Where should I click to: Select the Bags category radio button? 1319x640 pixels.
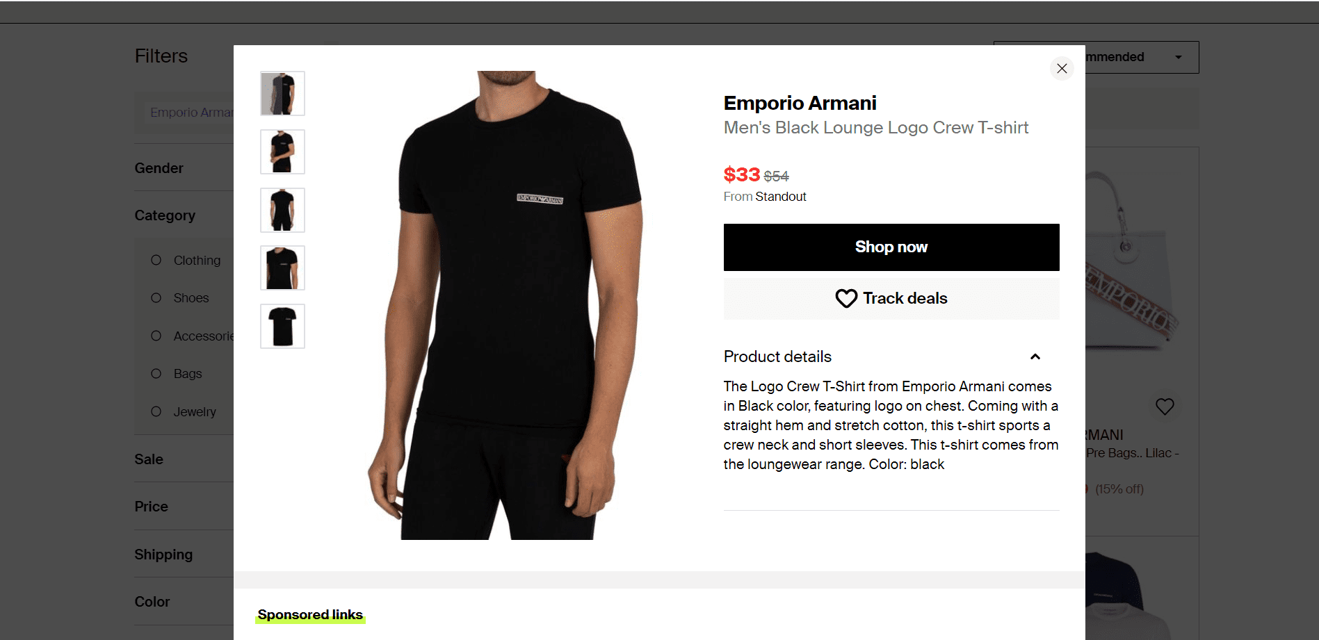click(x=156, y=373)
